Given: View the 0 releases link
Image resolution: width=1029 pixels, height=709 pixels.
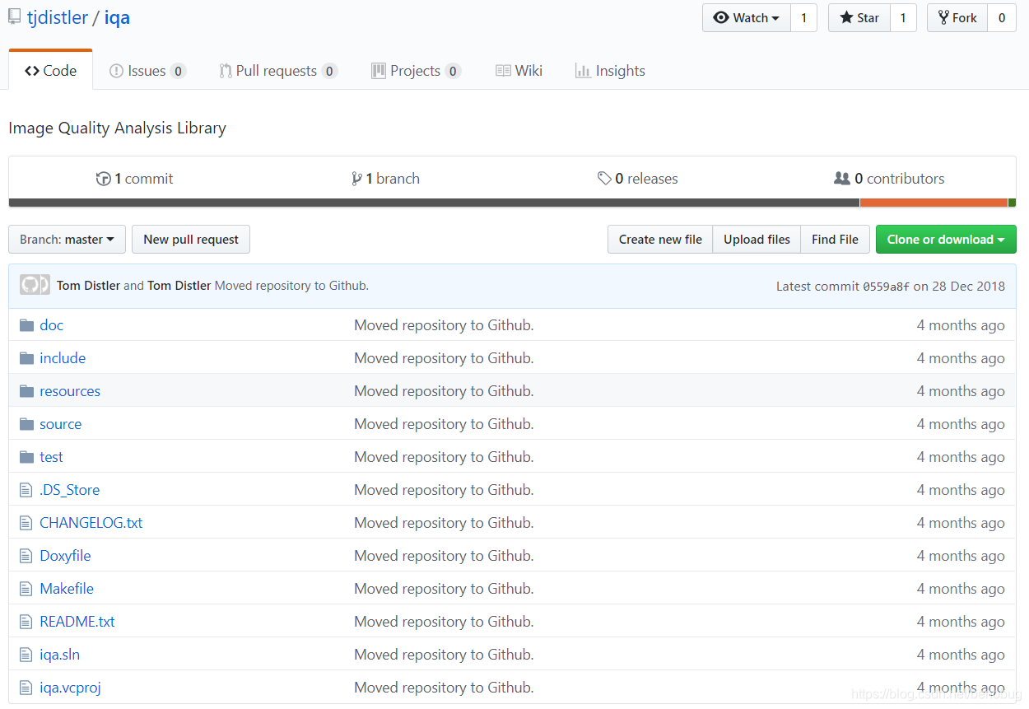Looking at the screenshot, I should [638, 179].
